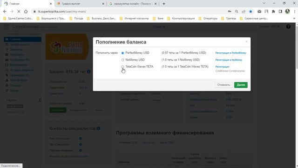Stop loading the page
This screenshot has width=298, height=168.
click(x=19, y=12)
